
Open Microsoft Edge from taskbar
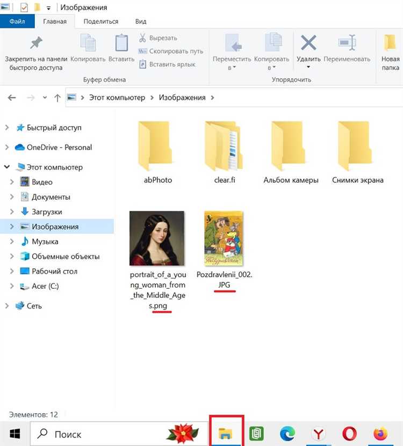(287, 434)
